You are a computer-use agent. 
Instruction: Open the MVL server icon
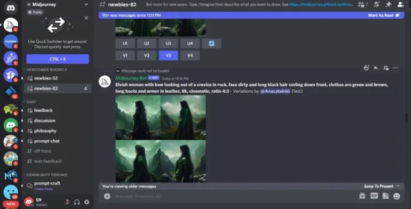[x=11, y=175]
